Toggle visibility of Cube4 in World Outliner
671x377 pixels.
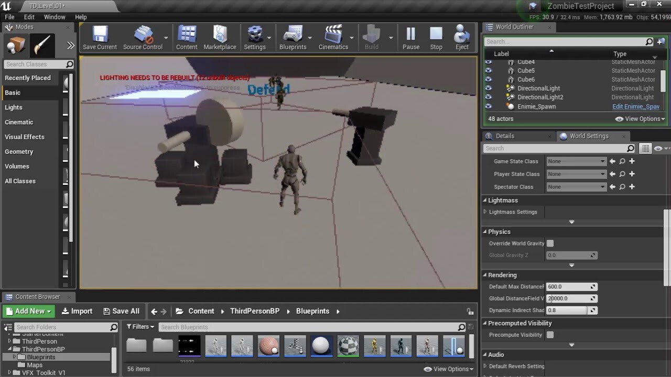489,61
